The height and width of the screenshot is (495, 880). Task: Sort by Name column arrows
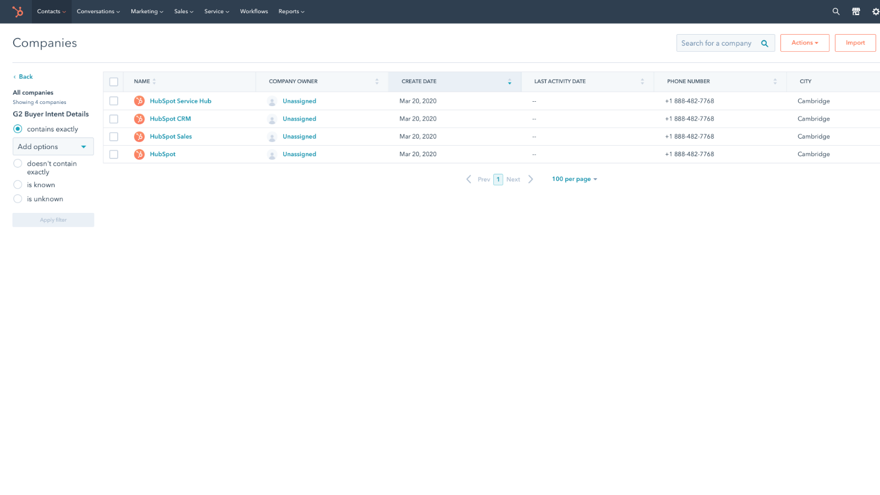click(155, 81)
